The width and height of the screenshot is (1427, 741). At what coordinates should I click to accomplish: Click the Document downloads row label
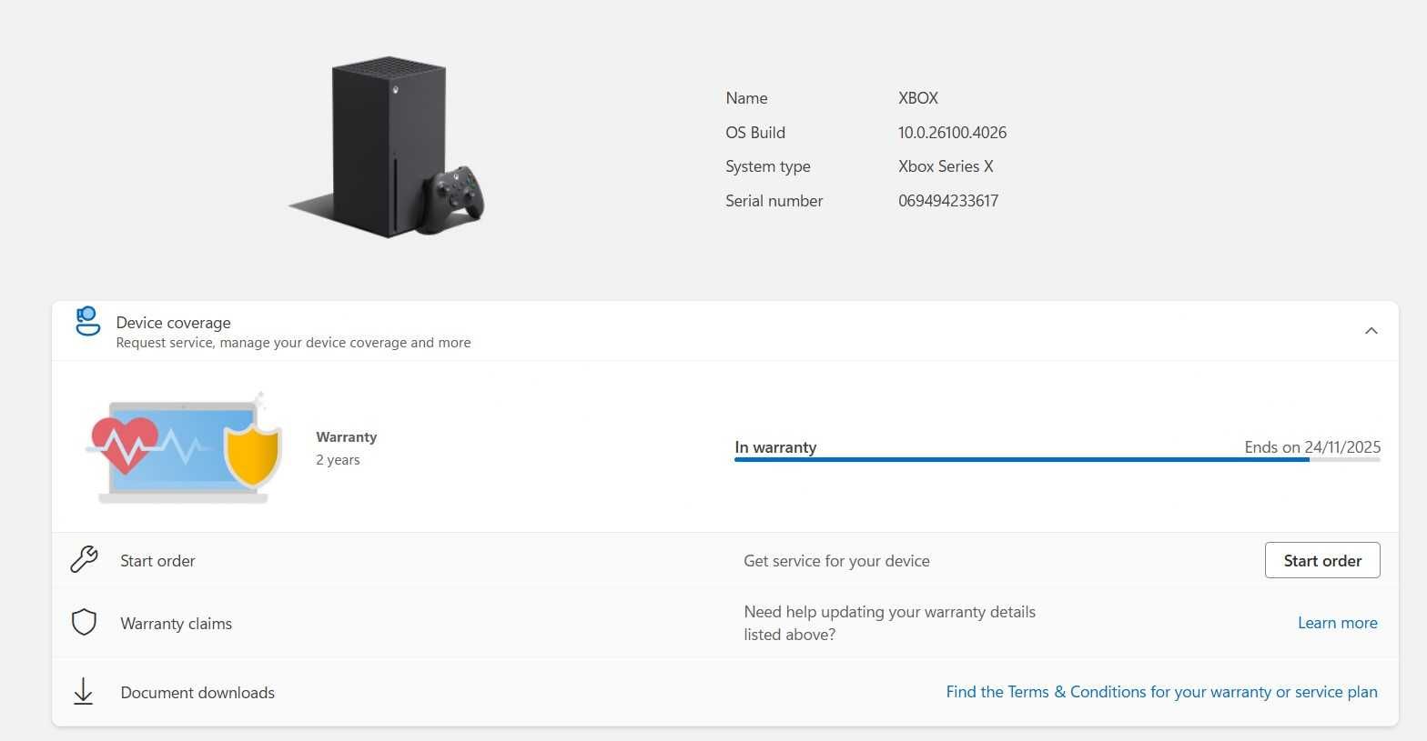(197, 693)
